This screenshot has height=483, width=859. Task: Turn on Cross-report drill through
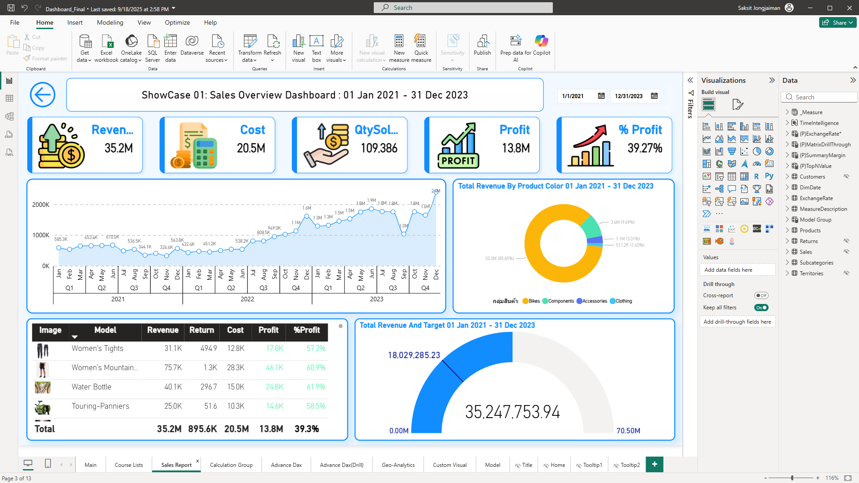coord(761,295)
